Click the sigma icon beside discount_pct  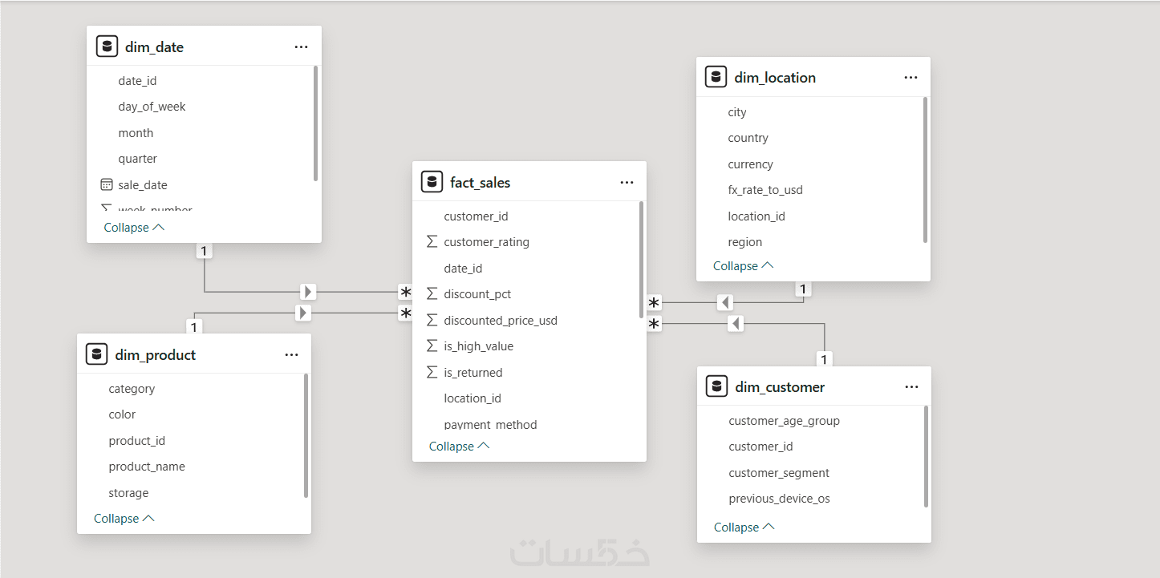click(x=432, y=294)
